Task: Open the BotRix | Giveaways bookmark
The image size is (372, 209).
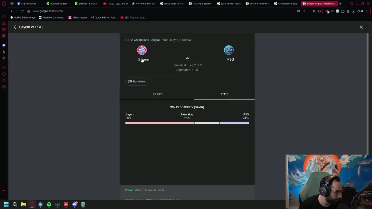Action: [x=23, y=17]
